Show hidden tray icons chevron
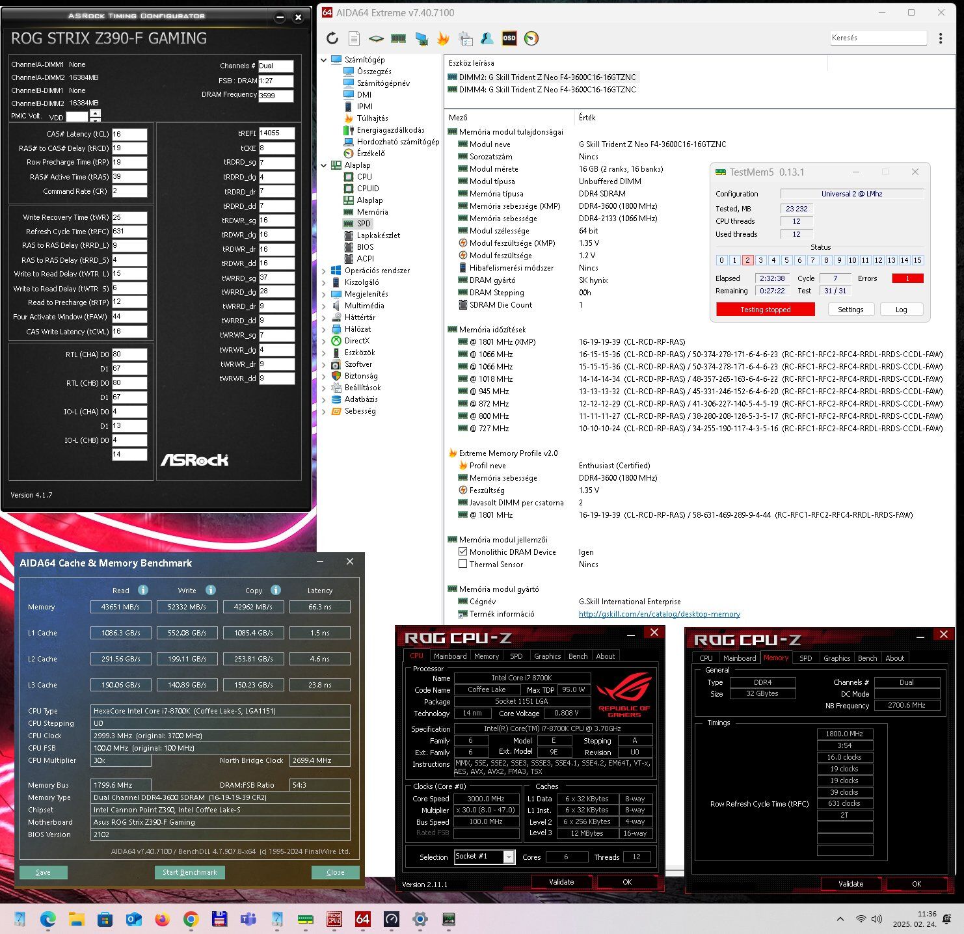The width and height of the screenshot is (964, 934). (x=840, y=919)
